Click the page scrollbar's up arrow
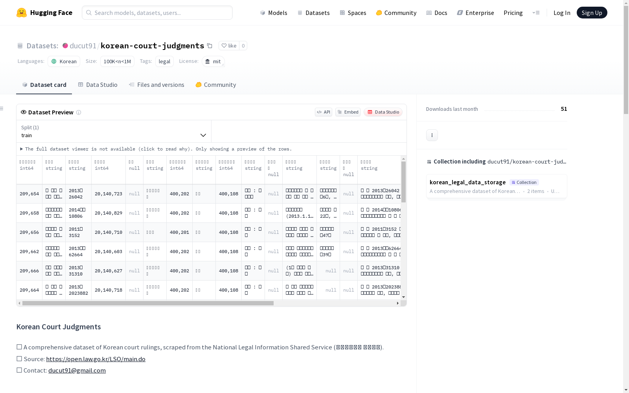629x393 pixels. [x=626, y=3]
